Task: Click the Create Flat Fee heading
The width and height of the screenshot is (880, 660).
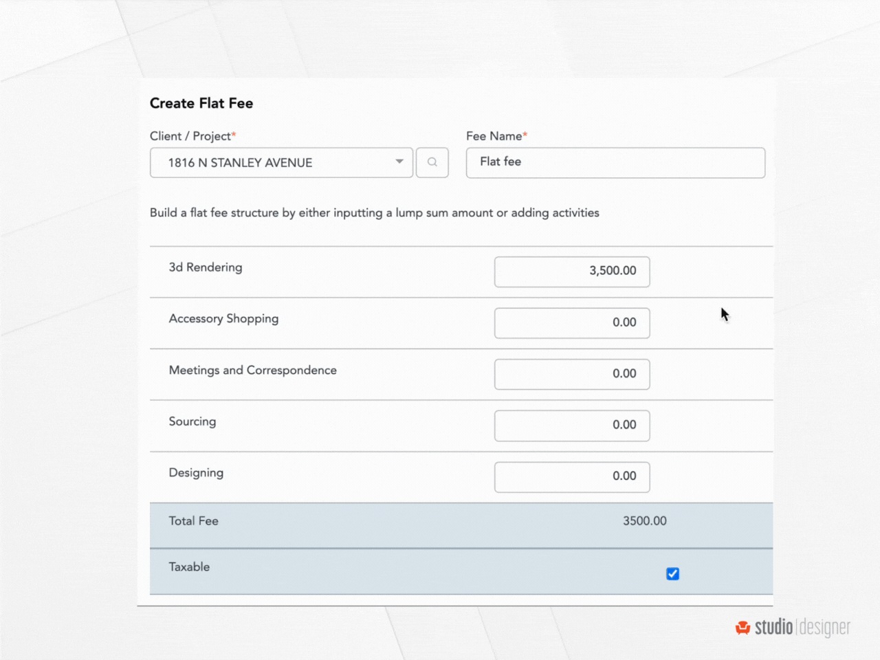Action: (x=201, y=103)
